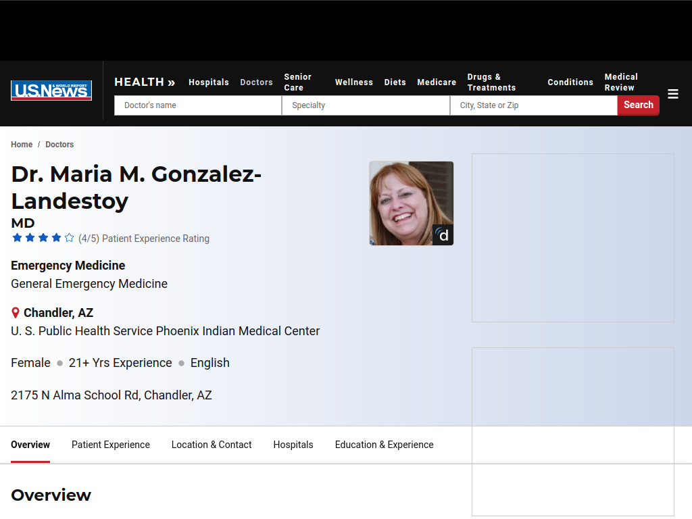The height and width of the screenshot is (519, 692).
Task: Go to Doctors breadcrumb
Action: click(x=59, y=145)
